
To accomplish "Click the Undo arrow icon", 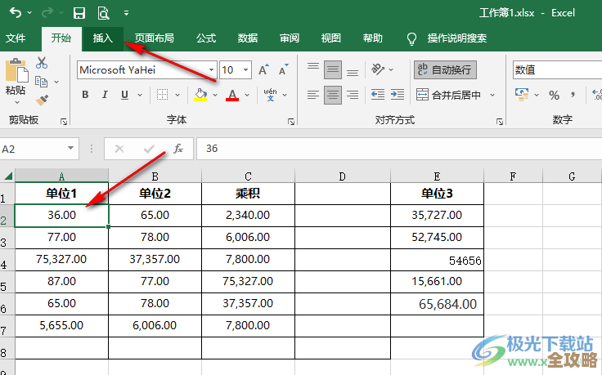I will (x=16, y=13).
